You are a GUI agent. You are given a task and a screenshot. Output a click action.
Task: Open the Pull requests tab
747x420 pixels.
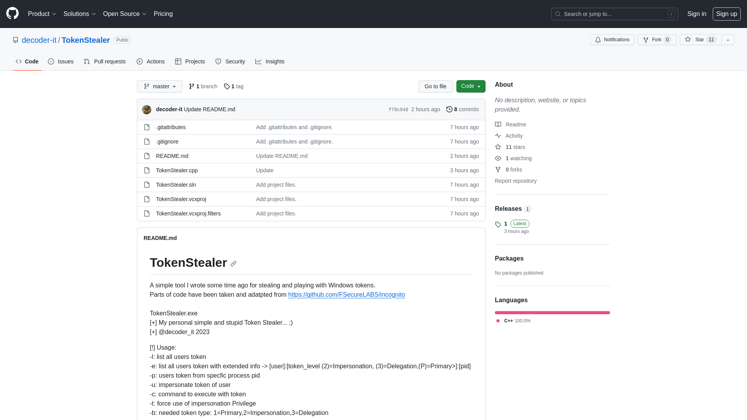coord(105,61)
